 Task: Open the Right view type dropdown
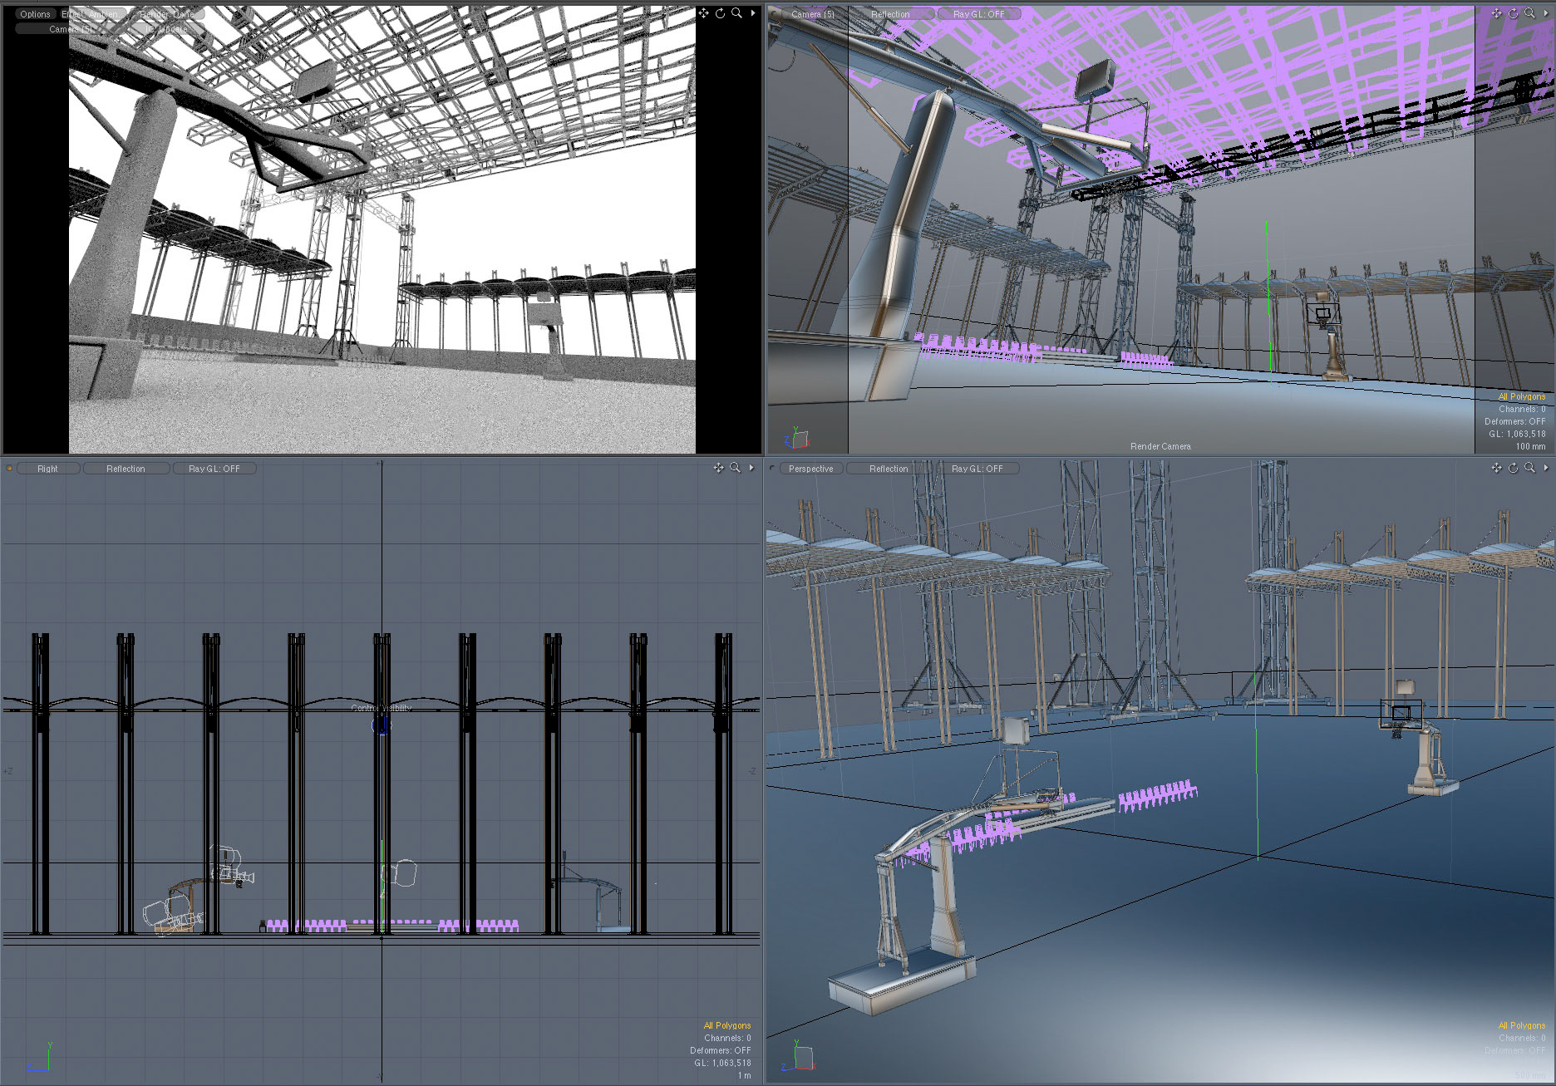coord(47,469)
